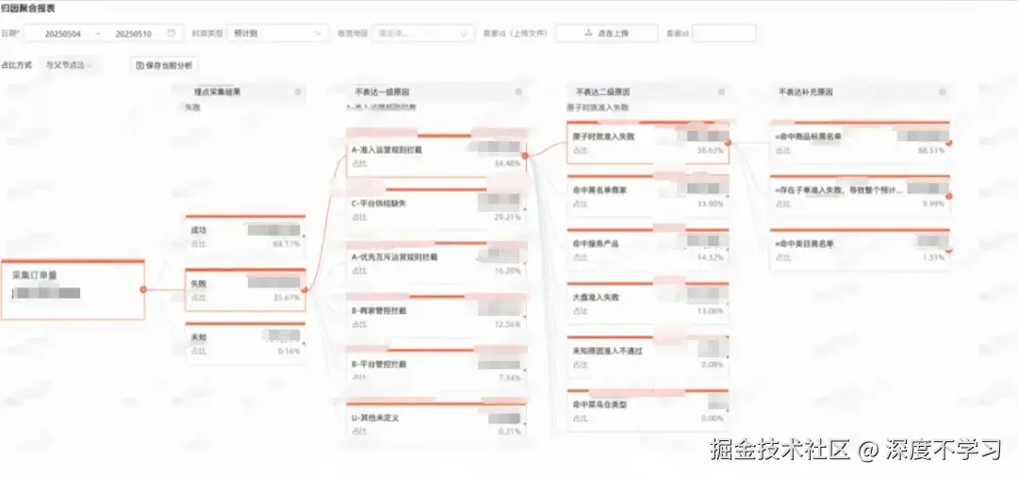The height and width of the screenshot is (478, 1018).
Task: Select the =命中类目黑名单 node
Action: [x=861, y=250]
